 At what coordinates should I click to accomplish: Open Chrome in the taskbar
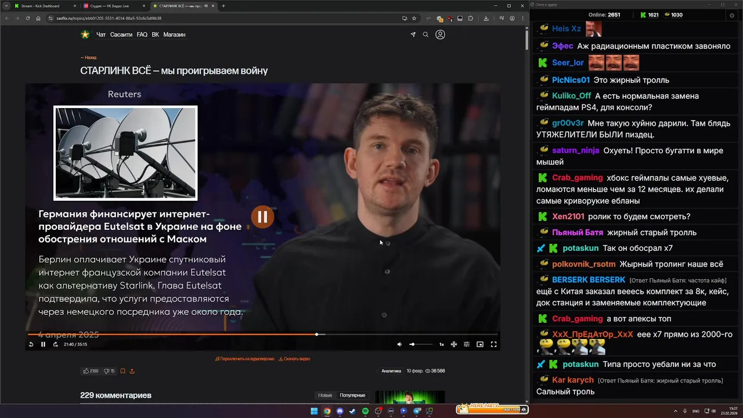(x=327, y=411)
